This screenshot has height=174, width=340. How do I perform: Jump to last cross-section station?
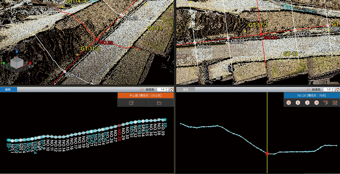coord(316,102)
